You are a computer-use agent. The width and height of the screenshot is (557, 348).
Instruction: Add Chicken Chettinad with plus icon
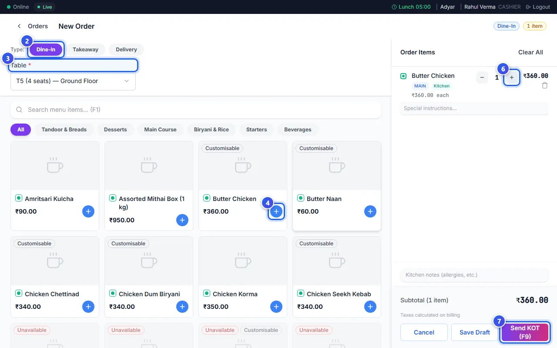pos(88,307)
